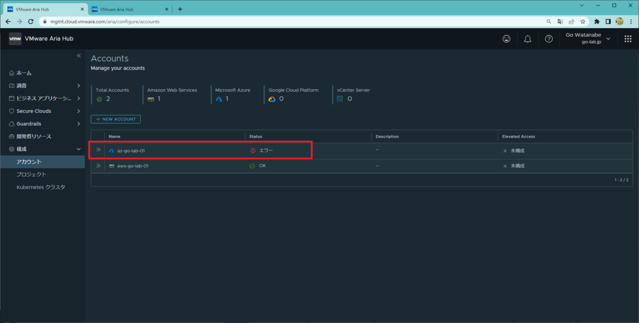Screen dimensions: 639x323
Task: Click the Description column header
Action: tap(387, 137)
